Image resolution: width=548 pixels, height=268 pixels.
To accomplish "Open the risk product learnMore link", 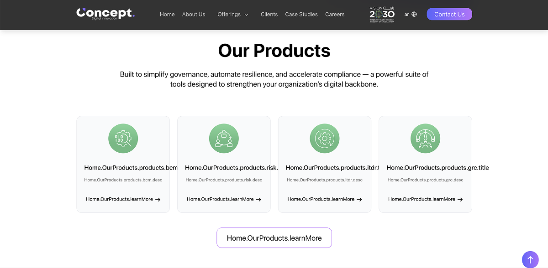I will pyautogui.click(x=224, y=199).
